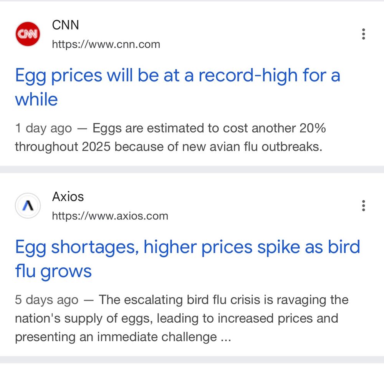Select the Axios site name label
The image size is (384, 368).
coord(68,197)
